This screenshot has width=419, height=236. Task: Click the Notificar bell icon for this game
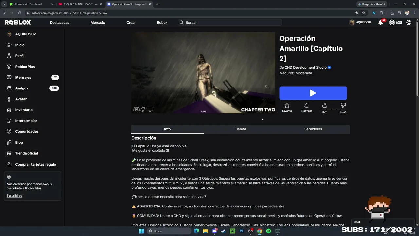tap(307, 105)
